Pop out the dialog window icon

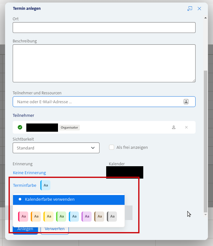[x=190, y=9]
